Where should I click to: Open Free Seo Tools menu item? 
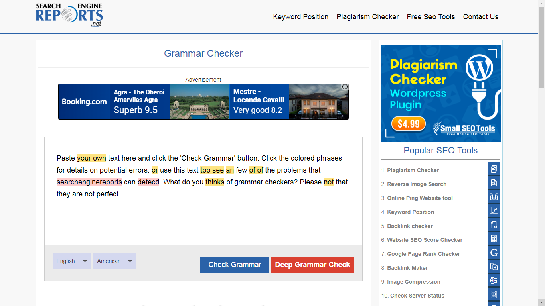pyautogui.click(x=431, y=17)
